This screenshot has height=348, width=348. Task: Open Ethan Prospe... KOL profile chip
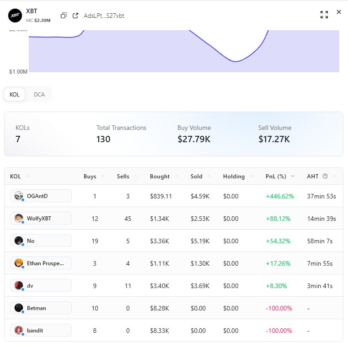pyautogui.click(x=41, y=263)
